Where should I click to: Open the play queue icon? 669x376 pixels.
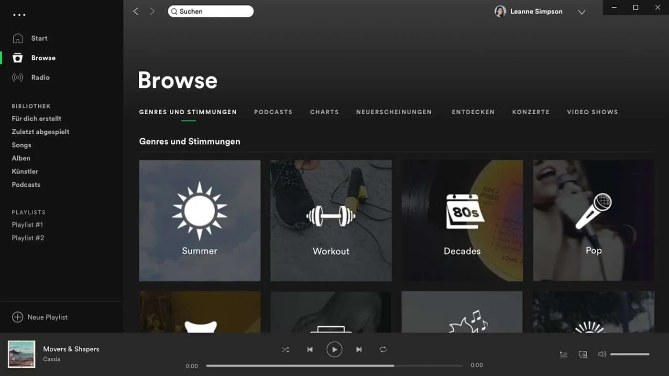564,355
